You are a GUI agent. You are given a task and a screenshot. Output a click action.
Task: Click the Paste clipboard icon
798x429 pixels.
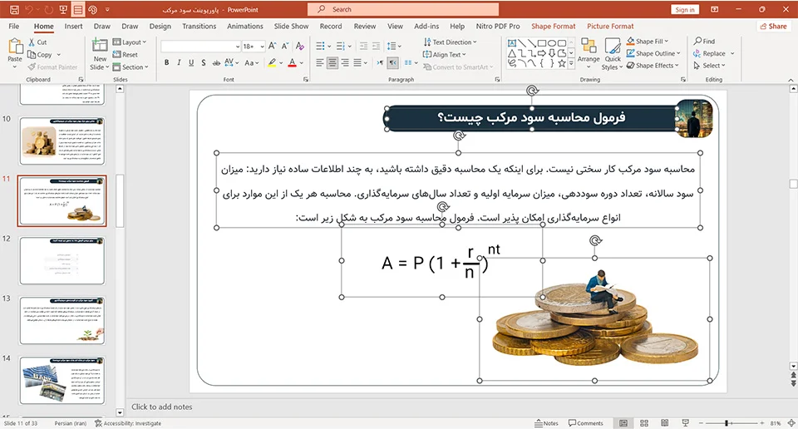[15, 47]
